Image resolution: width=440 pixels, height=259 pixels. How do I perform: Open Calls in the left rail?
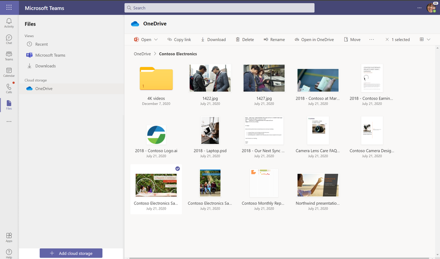[x=9, y=89]
